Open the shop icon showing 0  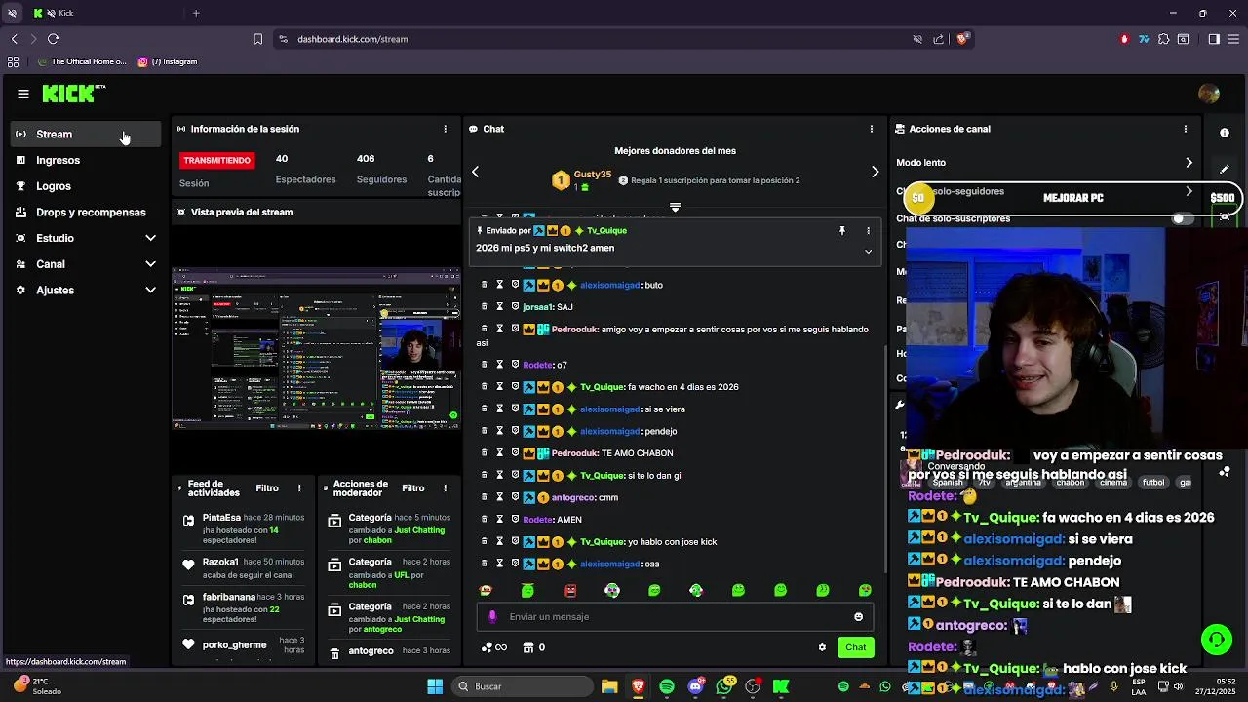tap(533, 647)
